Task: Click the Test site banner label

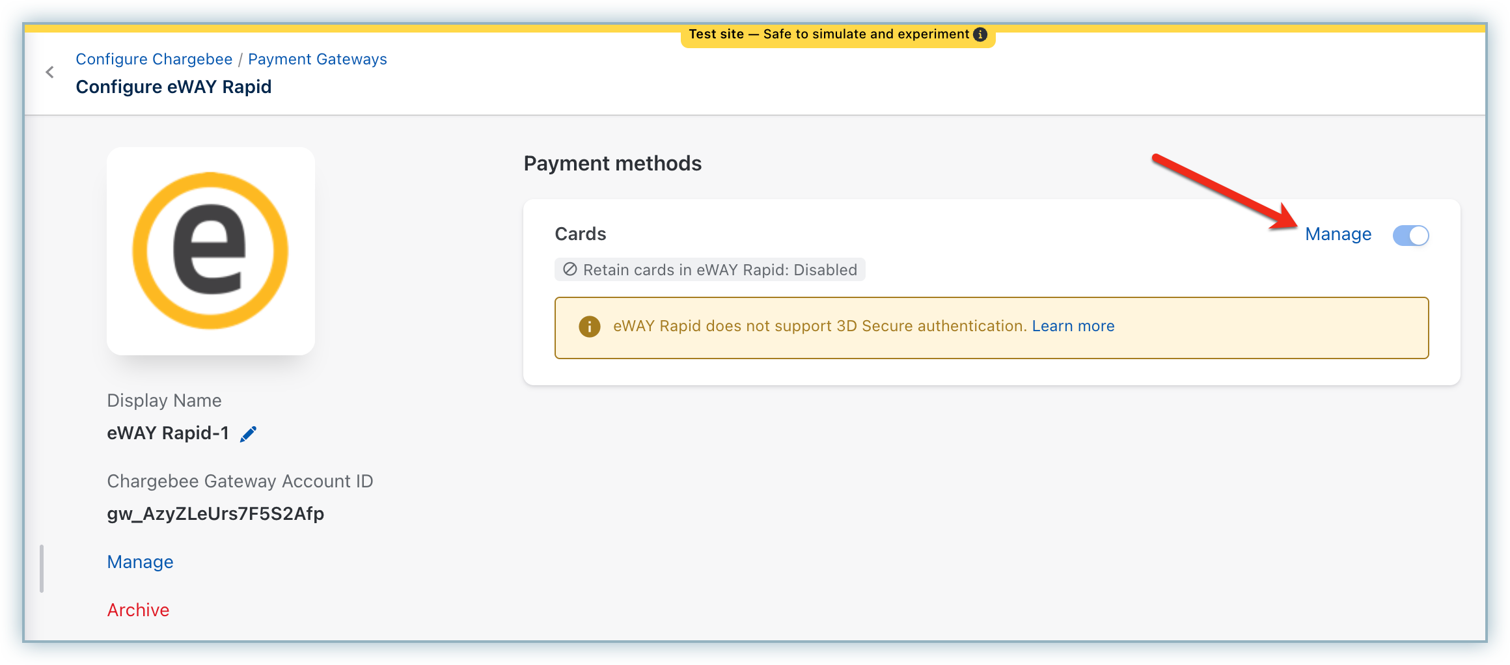Action: coord(828,34)
